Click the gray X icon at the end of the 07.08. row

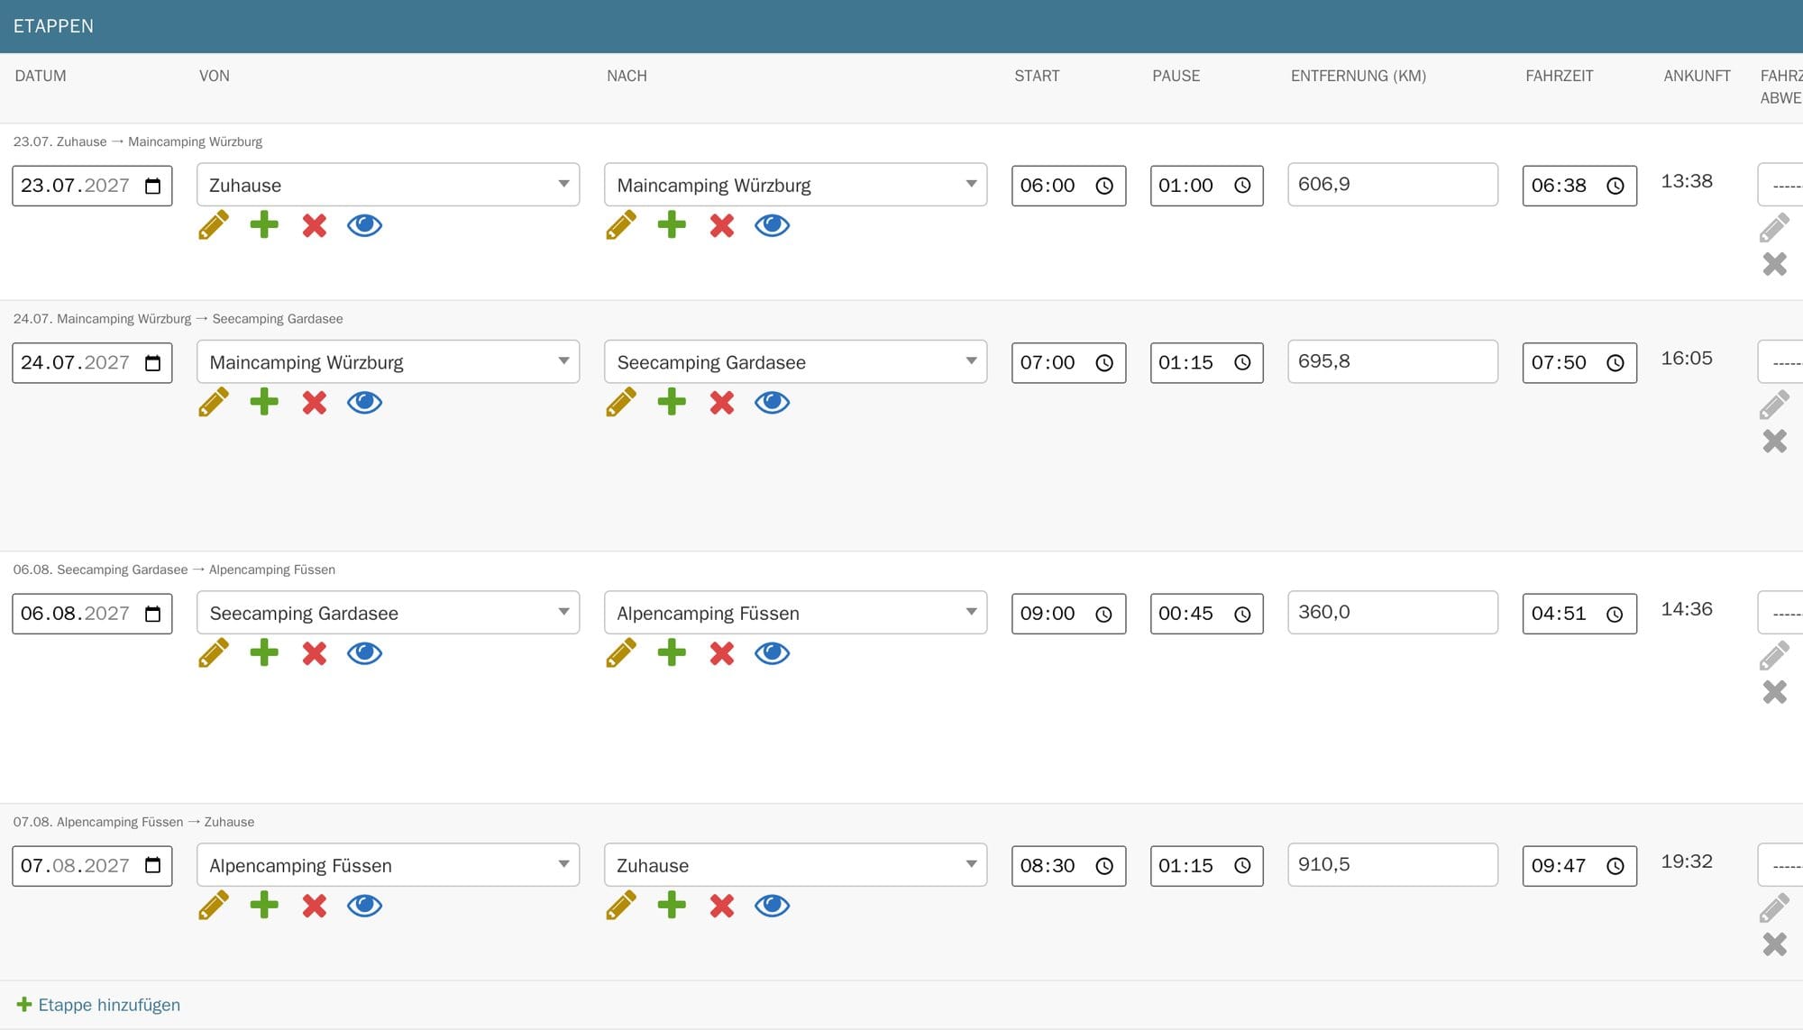tap(1775, 943)
